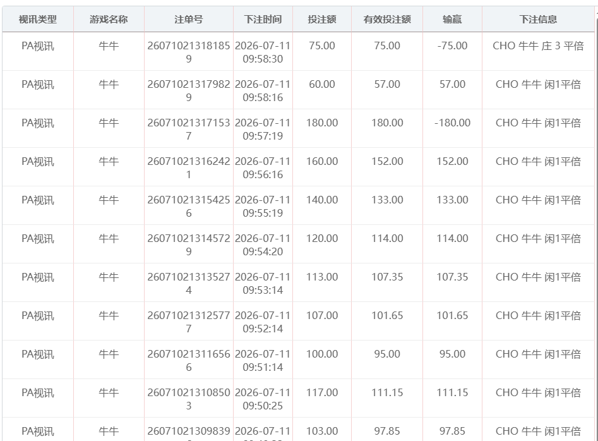Screen dimensions: 598x441
Task: Click bet time 2026-07-11 09:52:14
Action: [x=263, y=322]
